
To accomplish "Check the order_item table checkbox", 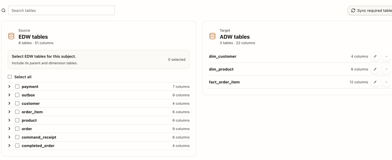I will [x=17, y=112].
